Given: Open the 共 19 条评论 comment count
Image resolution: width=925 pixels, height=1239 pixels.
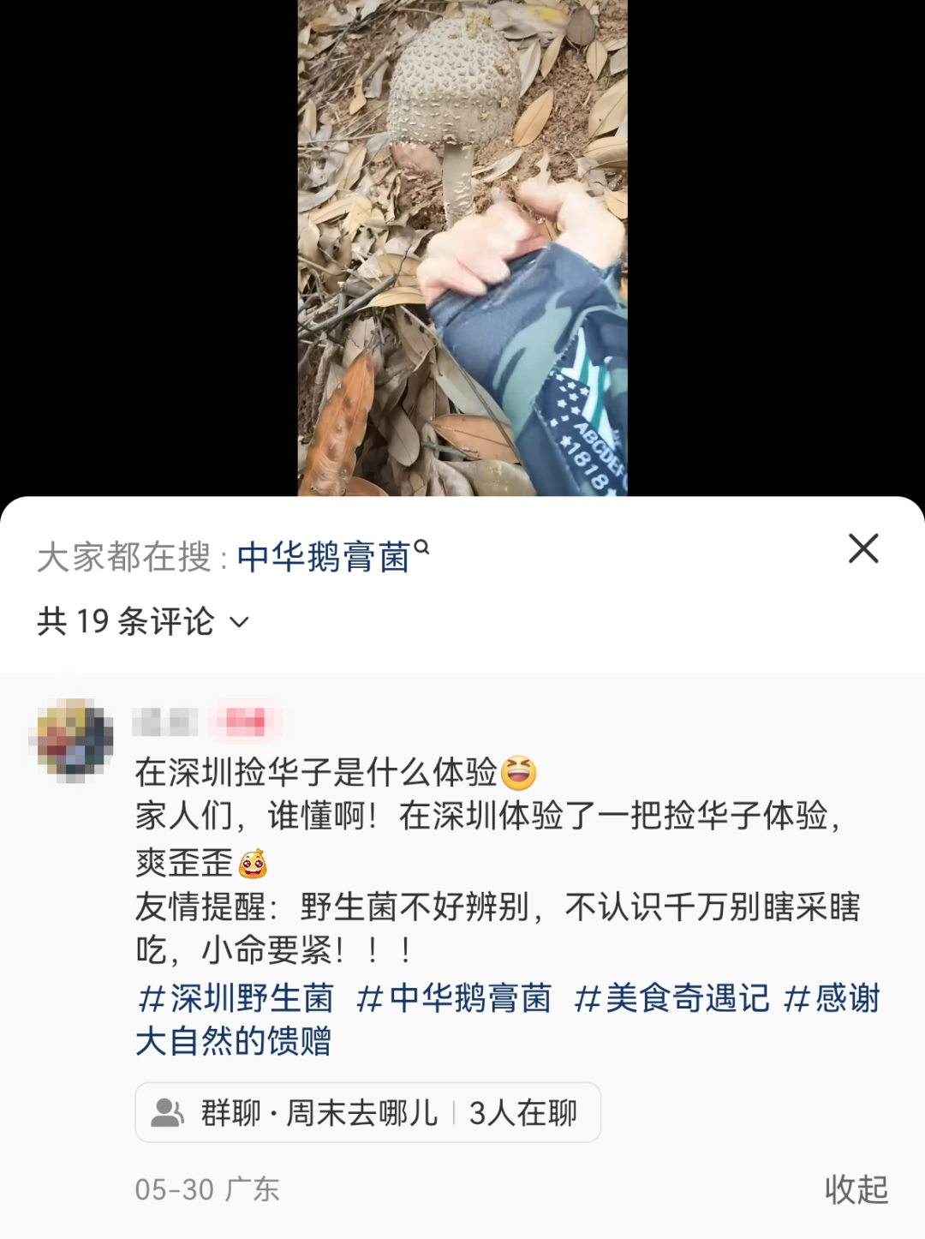Looking at the screenshot, I should point(125,622).
